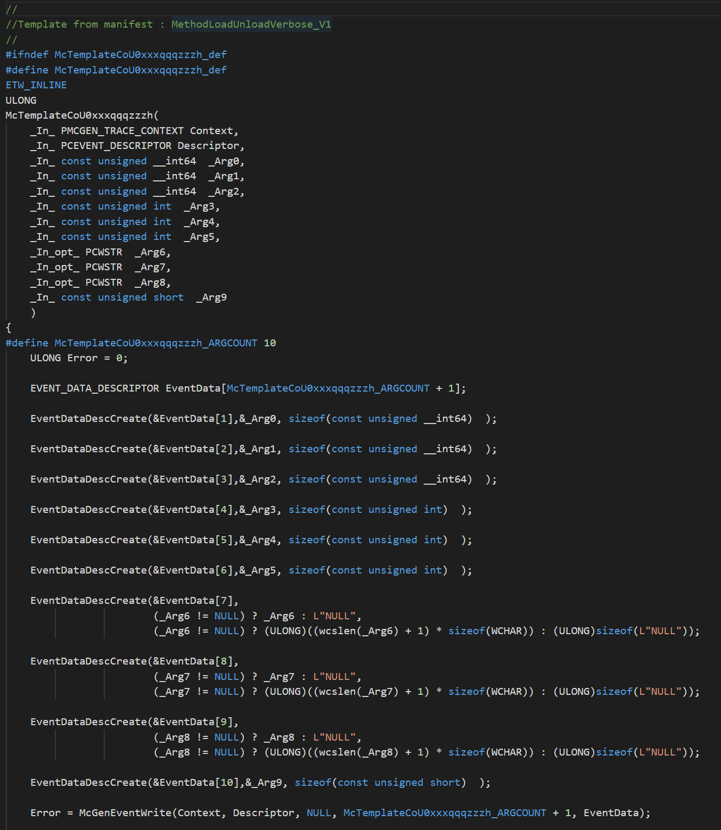The image size is (721, 830).
Task: Click '_In_opt_ PCWSTR _Arg6,' parameter line
Action: tap(101, 252)
